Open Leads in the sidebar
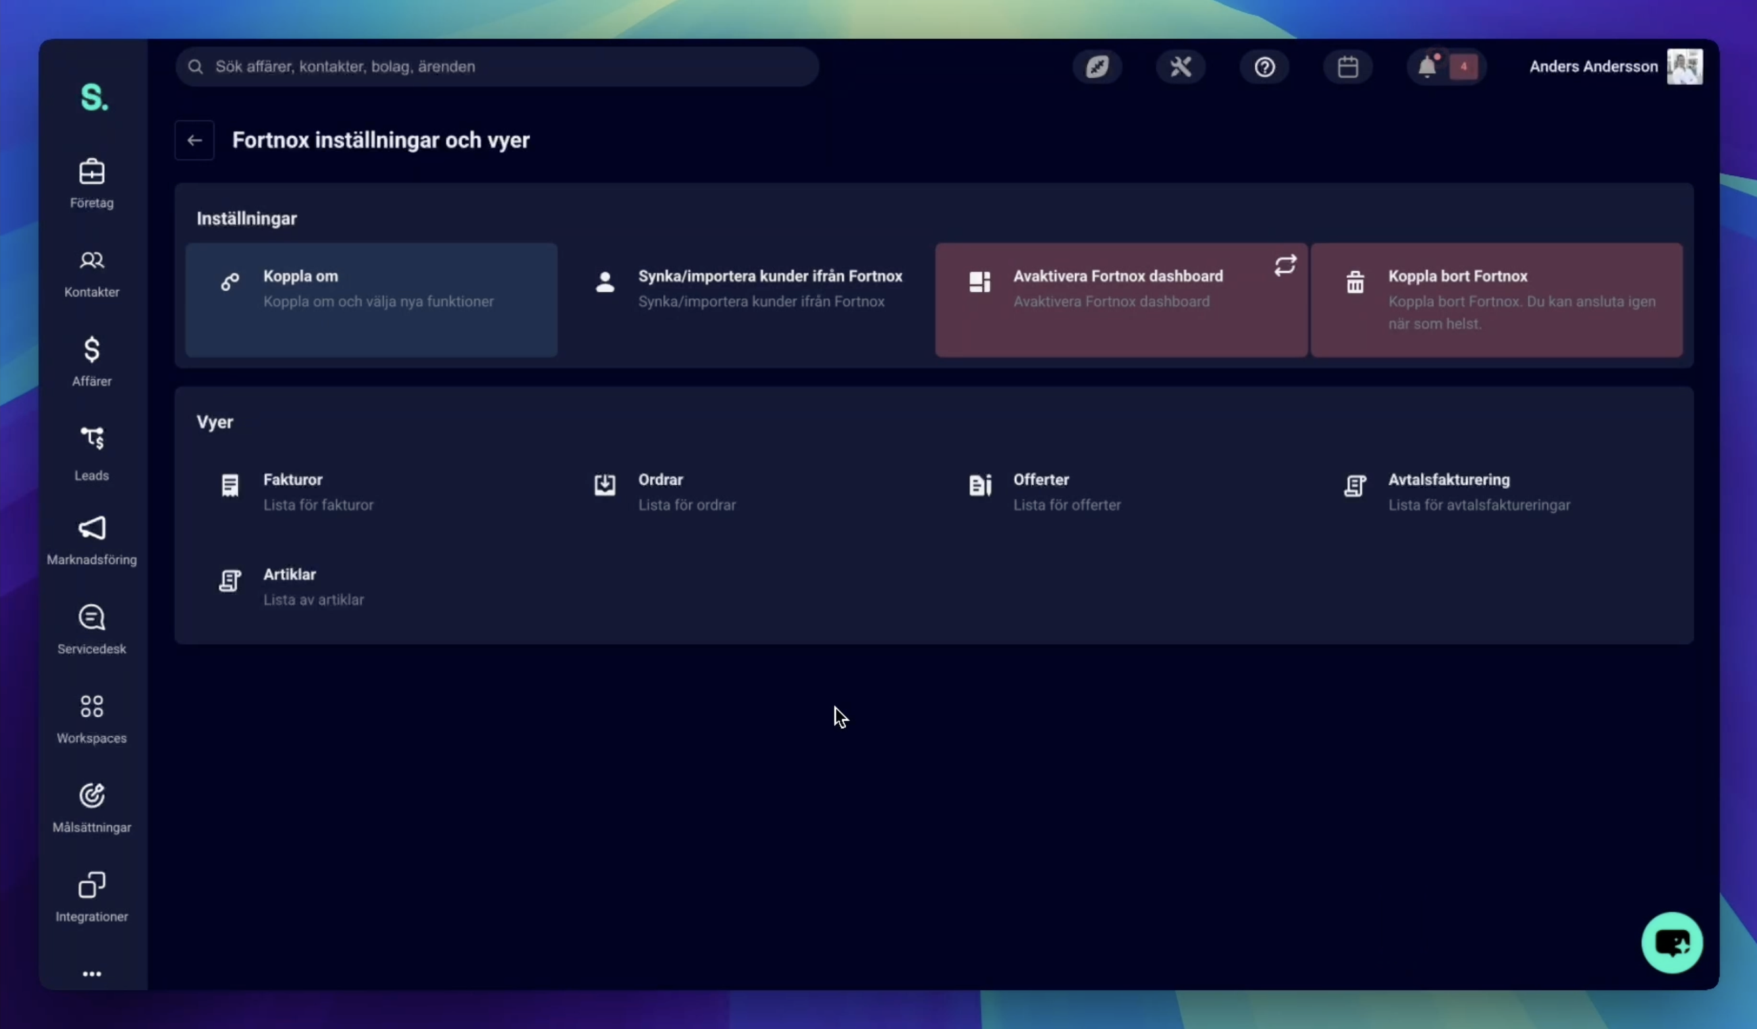Image resolution: width=1757 pixels, height=1029 pixels. (92, 453)
